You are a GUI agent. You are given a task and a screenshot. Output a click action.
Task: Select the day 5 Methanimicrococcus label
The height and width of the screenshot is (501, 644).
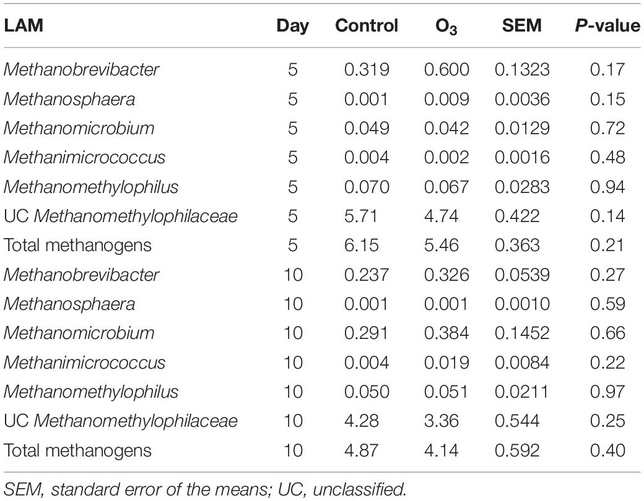coord(85,157)
